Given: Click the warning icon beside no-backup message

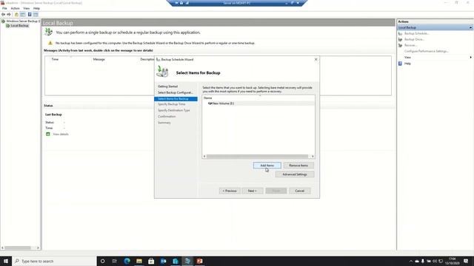Looking at the screenshot, I should click(50, 43).
